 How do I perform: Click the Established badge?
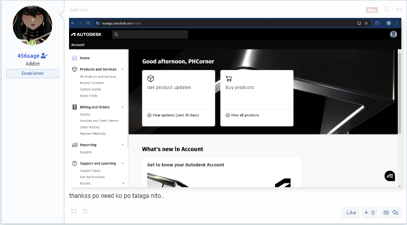32,74
